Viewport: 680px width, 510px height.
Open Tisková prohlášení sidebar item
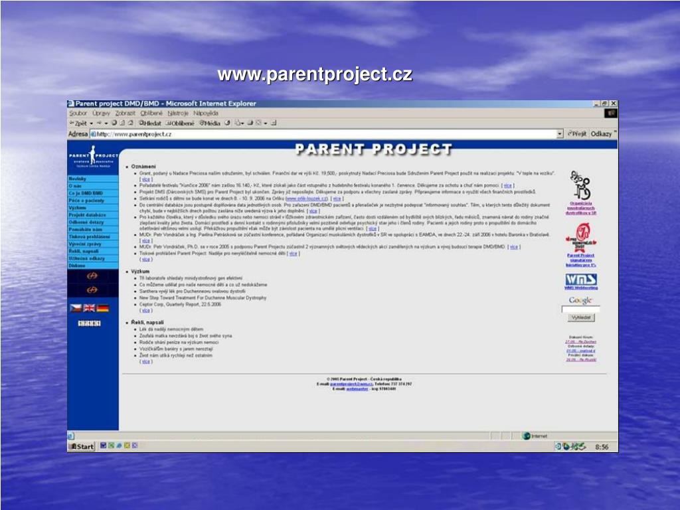click(93, 237)
